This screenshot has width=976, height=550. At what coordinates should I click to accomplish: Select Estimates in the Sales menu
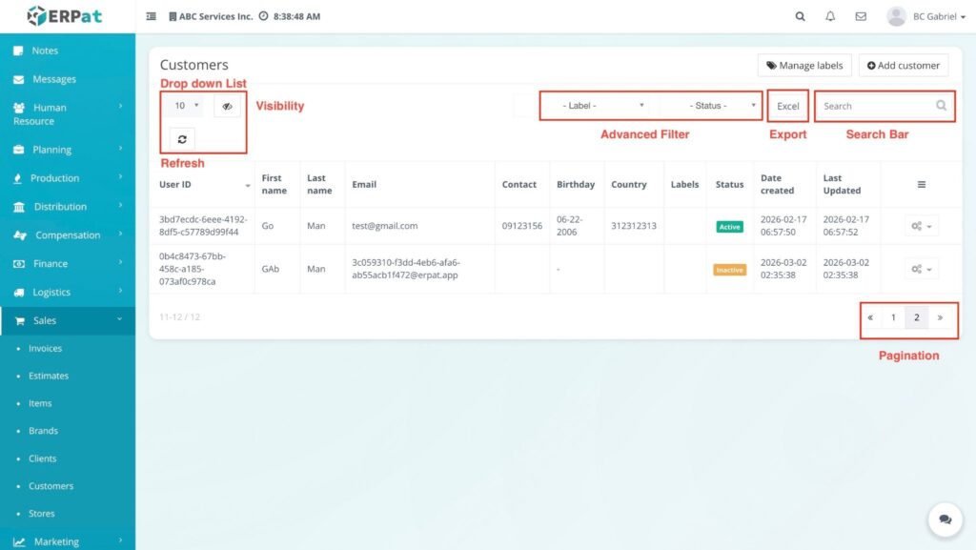tap(48, 376)
